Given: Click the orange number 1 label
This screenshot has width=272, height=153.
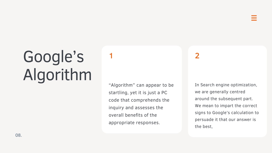Looking at the screenshot, I should coord(111,56).
